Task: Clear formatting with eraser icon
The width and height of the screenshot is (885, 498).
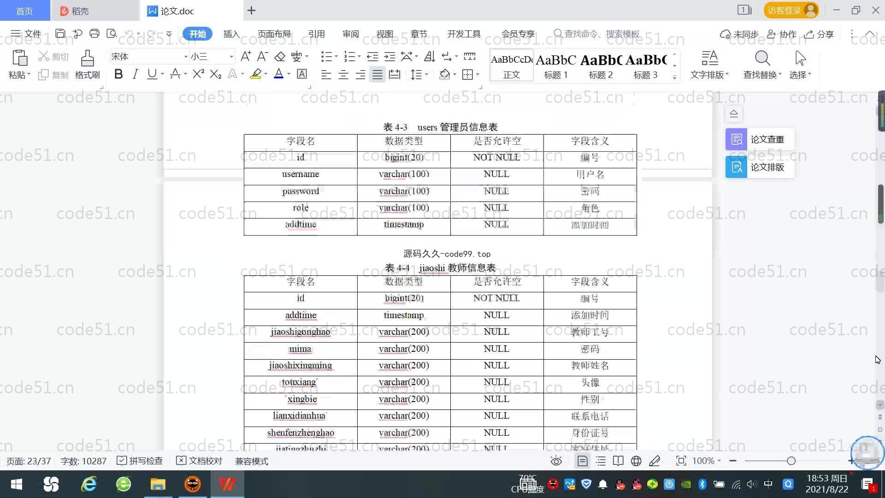Action: (280, 56)
